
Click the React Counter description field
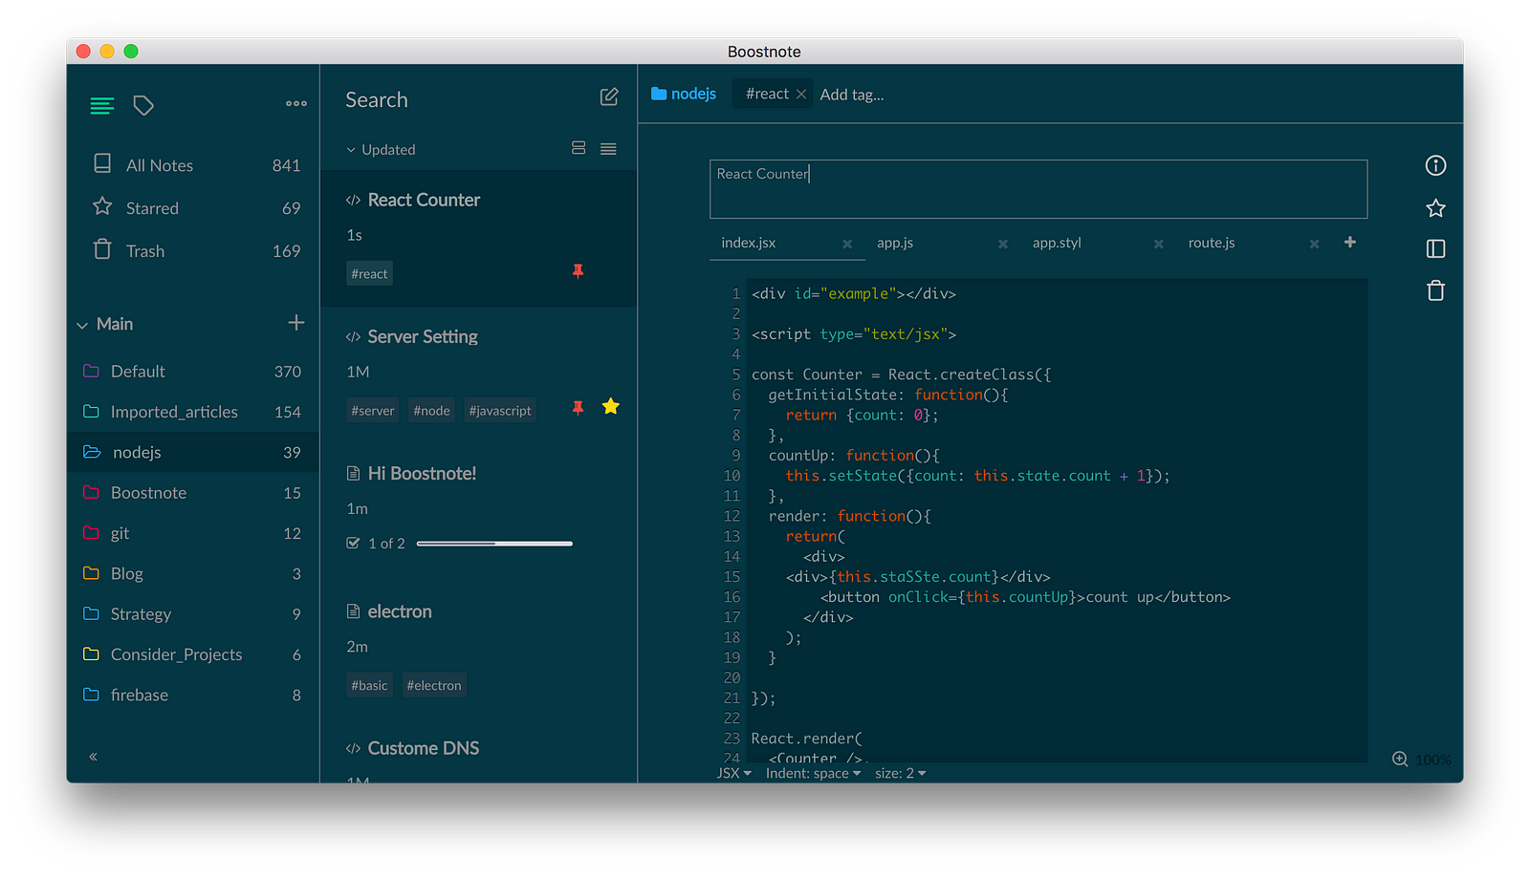(1038, 189)
